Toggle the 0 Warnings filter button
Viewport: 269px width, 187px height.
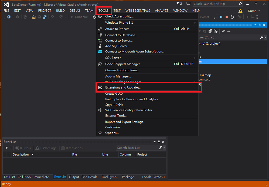(x=46, y=148)
